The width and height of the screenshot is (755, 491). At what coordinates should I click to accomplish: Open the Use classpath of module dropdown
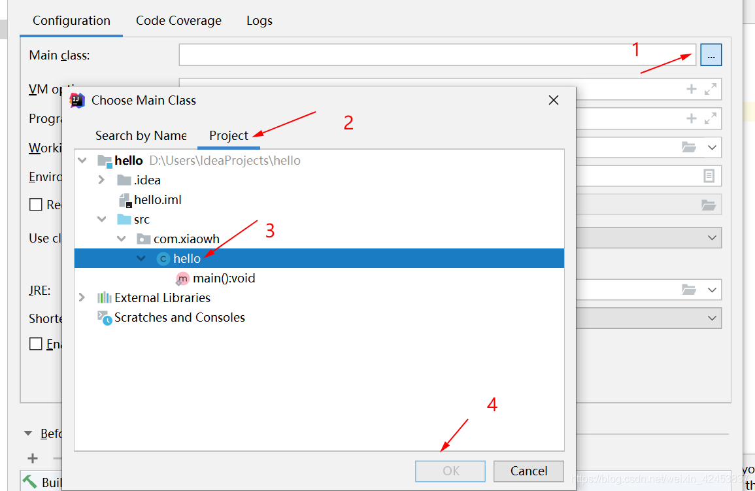point(712,238)
